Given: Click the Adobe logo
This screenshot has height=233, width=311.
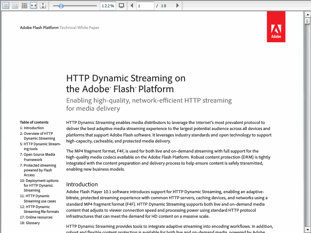Looking at the screenshot, I should click(276, 27).
